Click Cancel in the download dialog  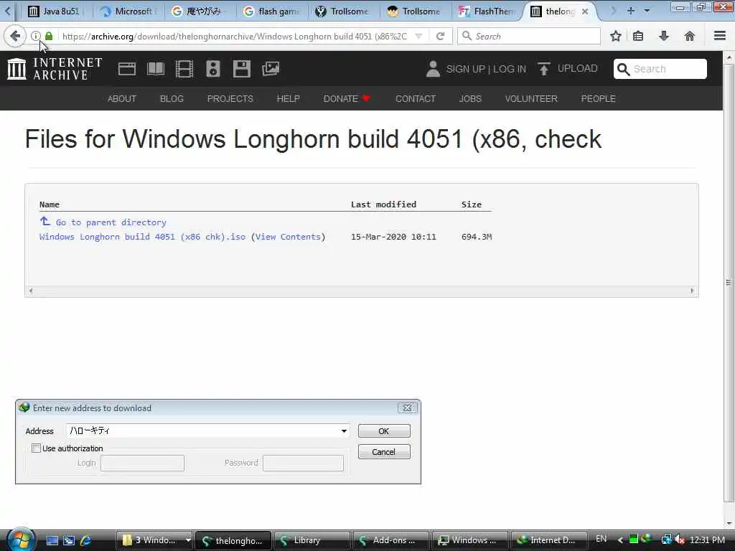click(384, 452)
